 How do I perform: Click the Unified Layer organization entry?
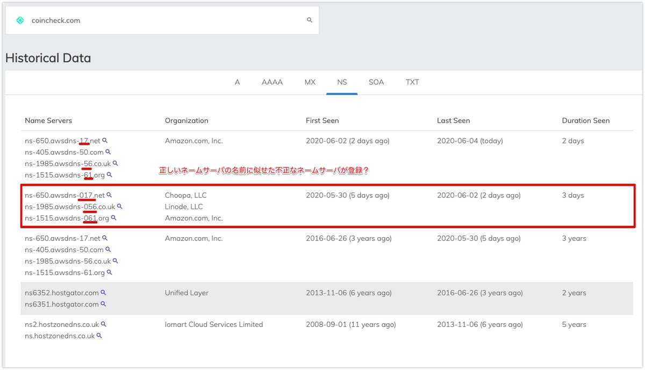[187, 293]
